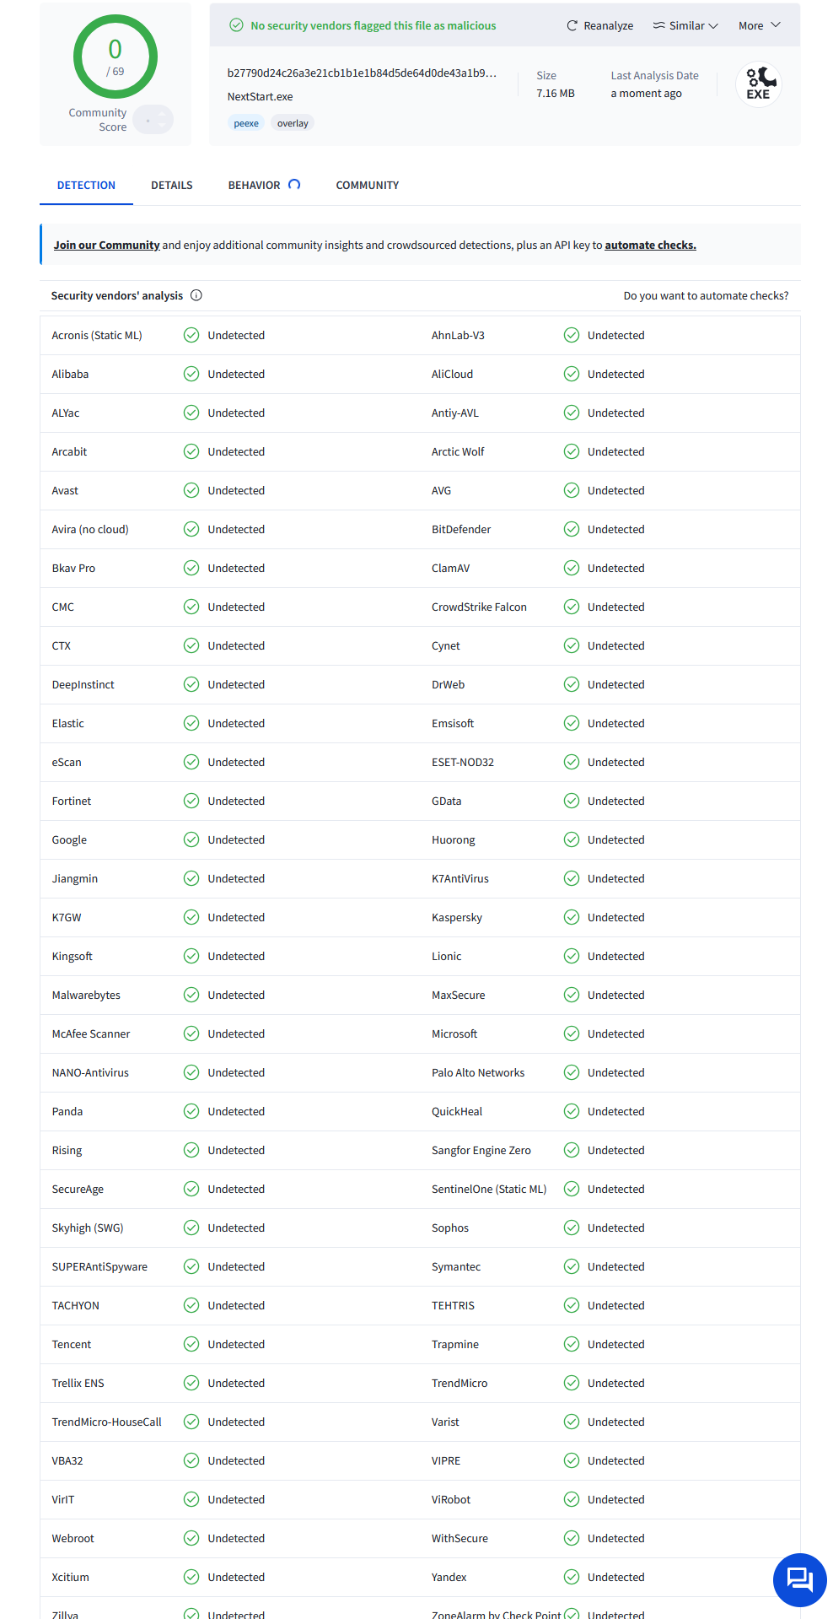This screenshot has width=833, height=1619.
Task: Open the chat bubble widget
Action: (x=799, y=1579)
